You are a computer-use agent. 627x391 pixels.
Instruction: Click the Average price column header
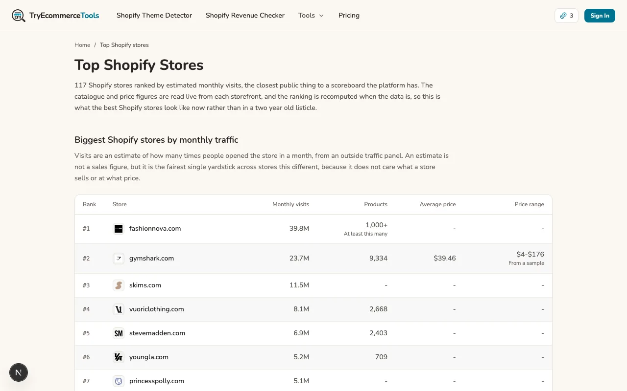[437, 204]
